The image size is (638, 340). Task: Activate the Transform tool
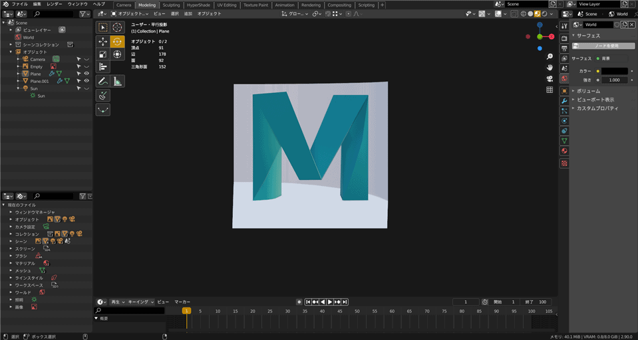tap(117, 54)
